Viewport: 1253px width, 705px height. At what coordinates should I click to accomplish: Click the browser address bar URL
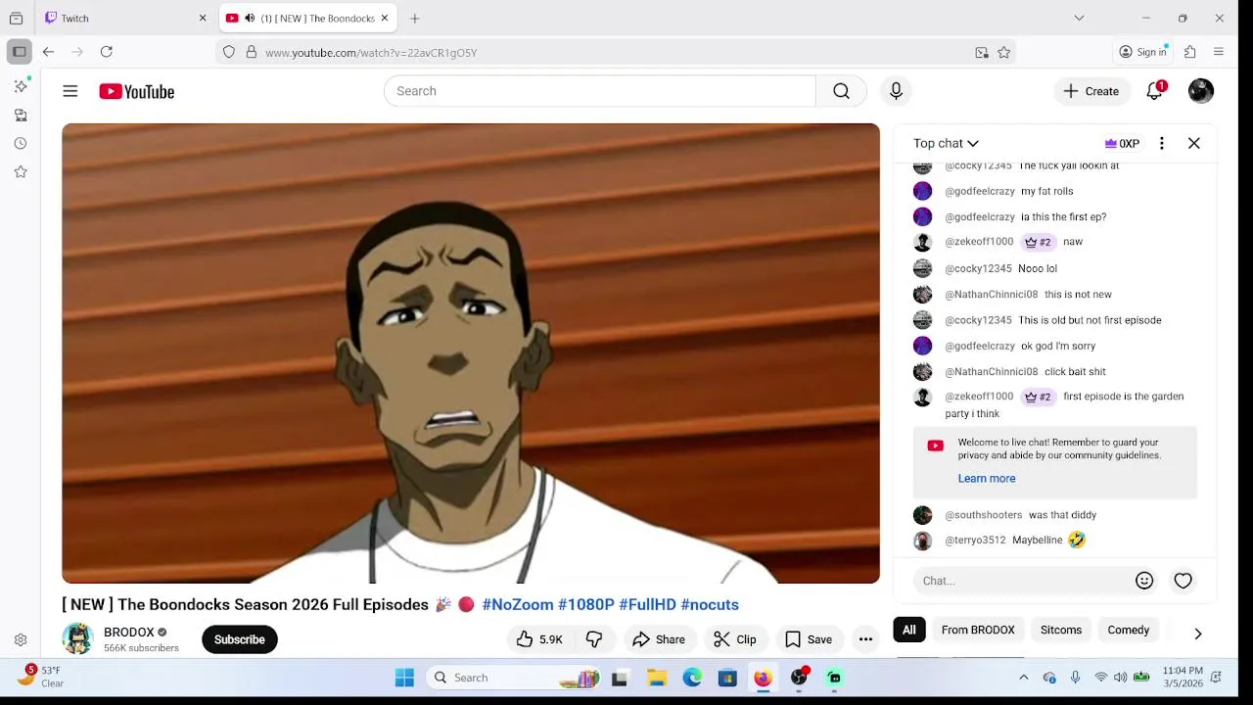pyautogui.click(x=371, y=53)
